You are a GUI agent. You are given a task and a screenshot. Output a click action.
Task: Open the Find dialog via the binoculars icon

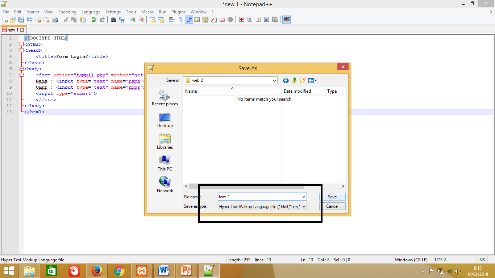tap(114, 20)
